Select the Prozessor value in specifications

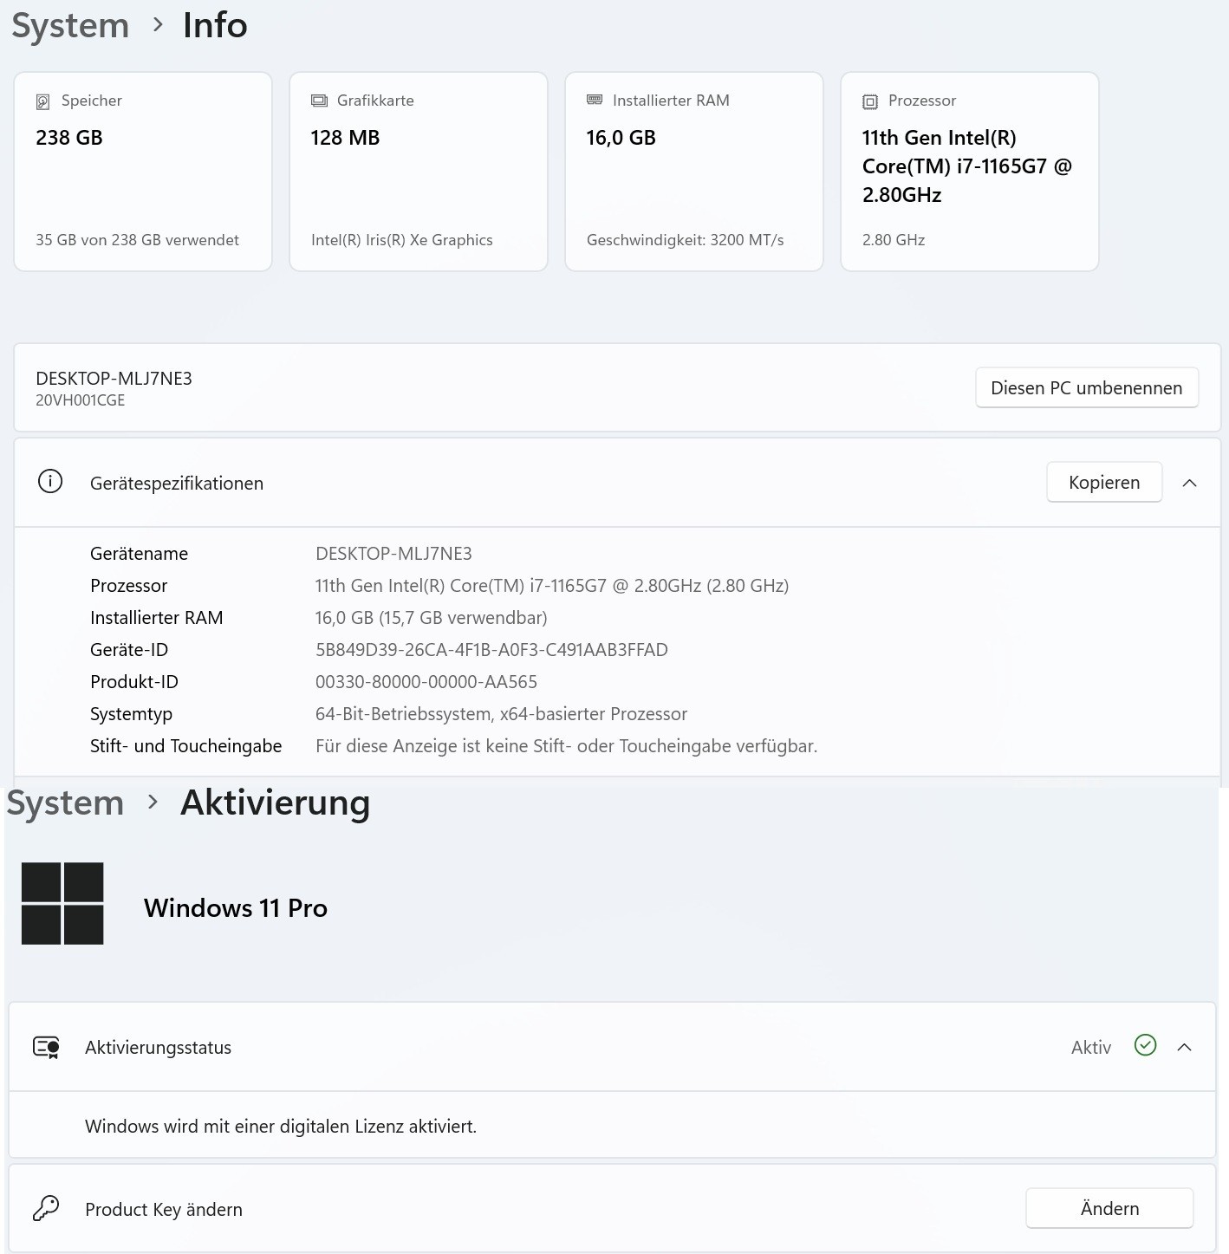552,585
